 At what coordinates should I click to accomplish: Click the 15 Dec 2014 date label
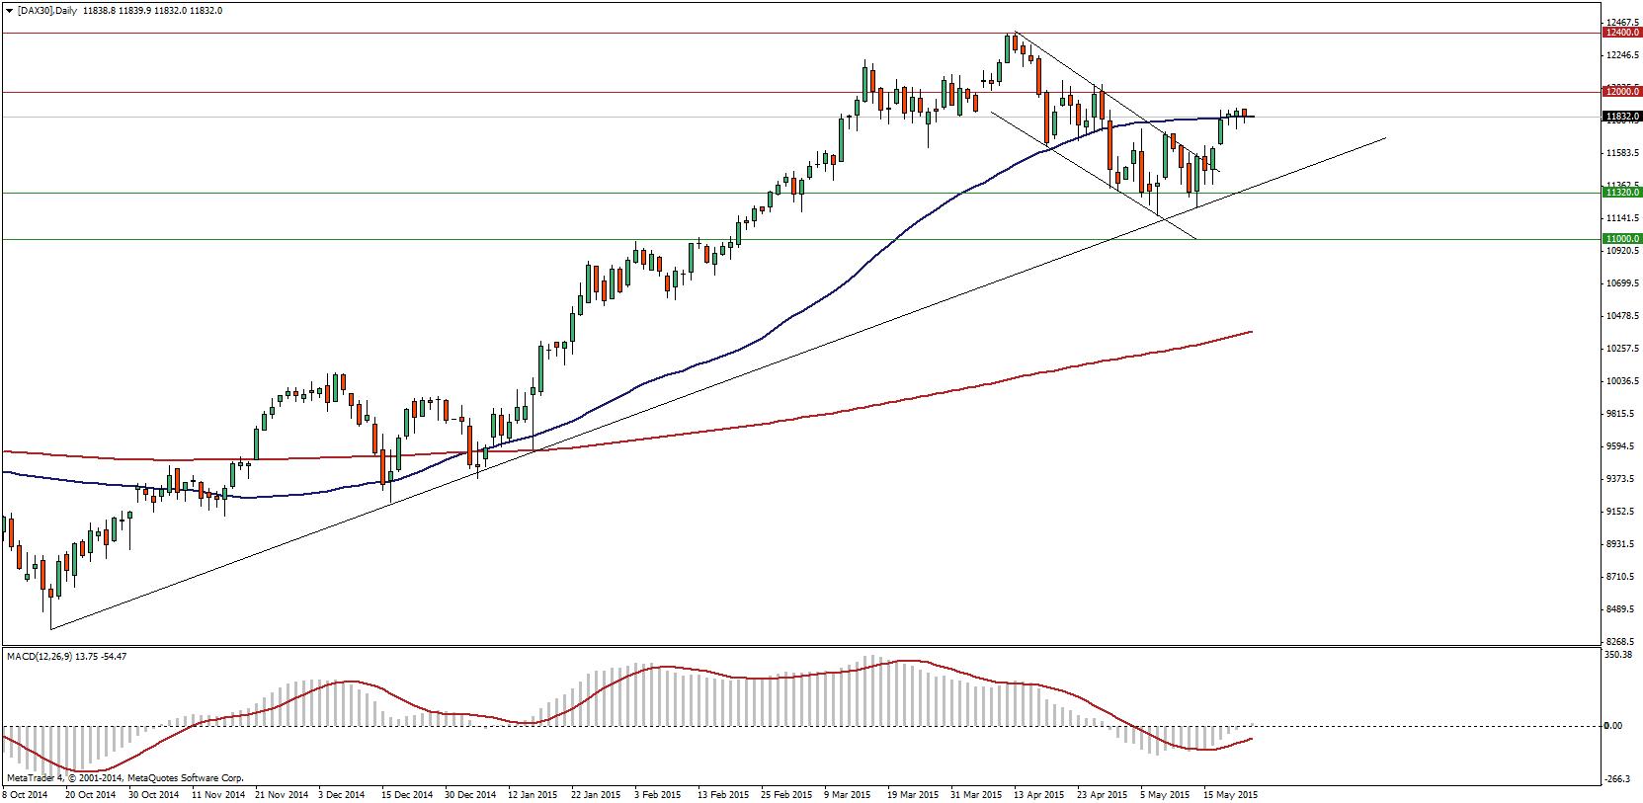pos(406,794)
